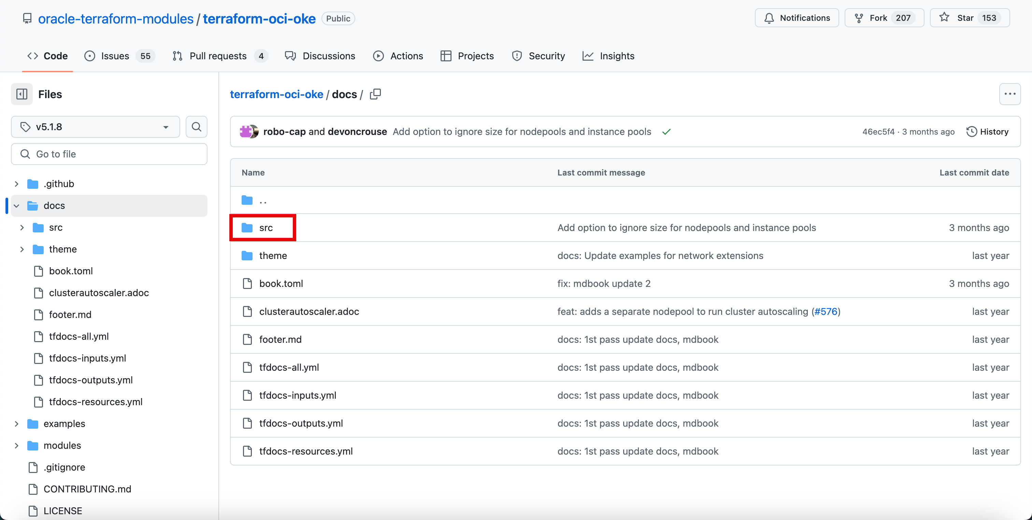Fork the repository using fork icon
The width and height of the screenshot is (1032, 520).
859,18
